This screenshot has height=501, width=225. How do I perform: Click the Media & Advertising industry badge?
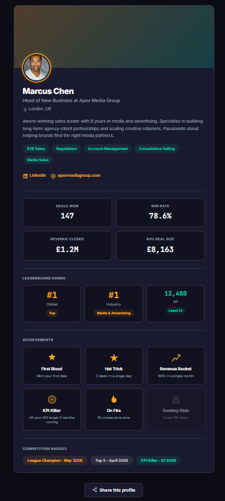[113, 313]
